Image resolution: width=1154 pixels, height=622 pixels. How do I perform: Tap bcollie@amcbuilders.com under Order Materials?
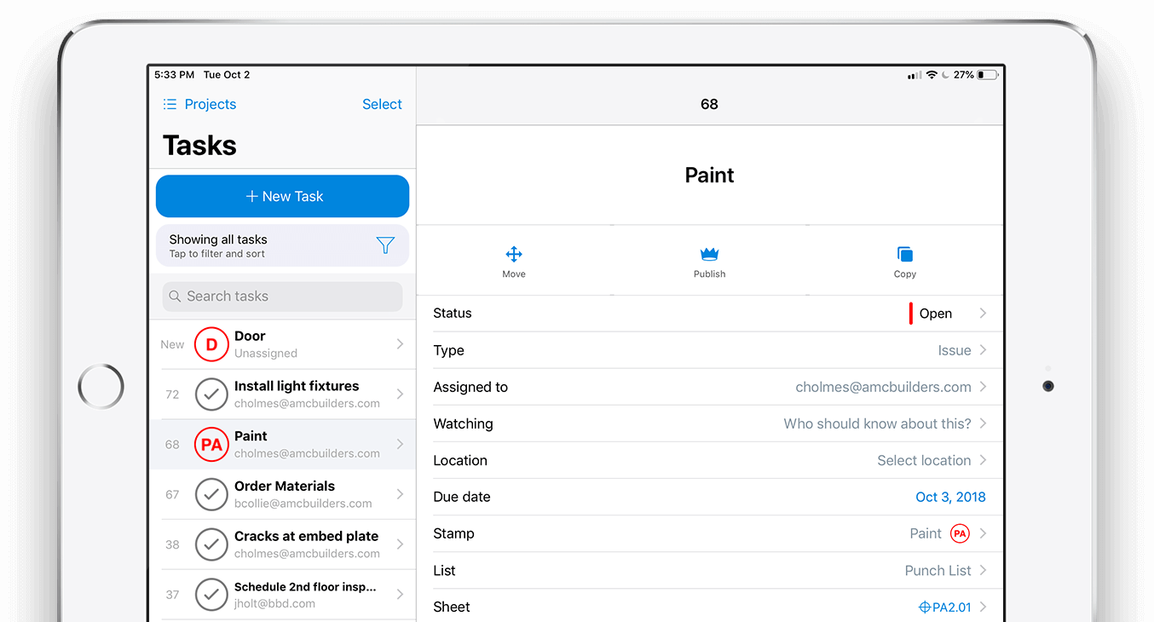pyautogui.click(x=303, y=504)
